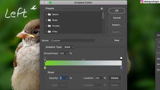This screenshot has width=160, height=90.
Task: Select the green color stop
Action: pos(45,68)
